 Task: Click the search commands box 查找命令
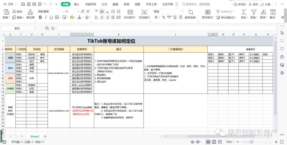[x=196, y=4]
